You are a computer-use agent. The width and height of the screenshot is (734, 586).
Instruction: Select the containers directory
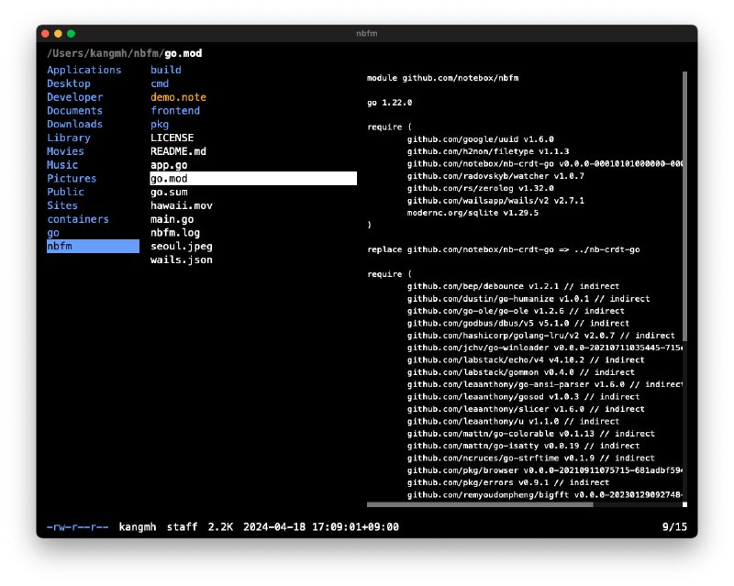click(77, 219)
